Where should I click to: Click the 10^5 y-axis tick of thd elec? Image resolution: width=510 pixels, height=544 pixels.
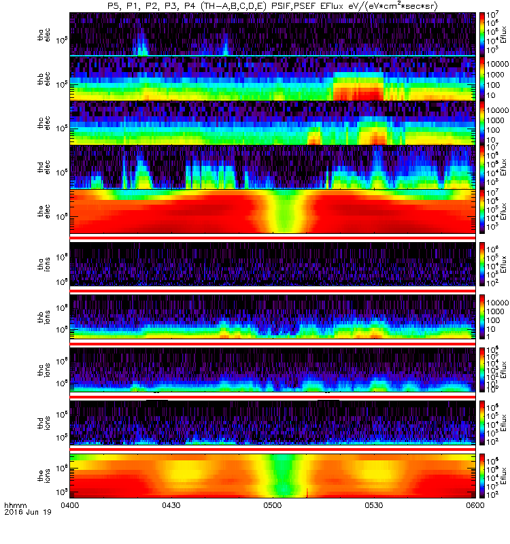coord(62,173)
